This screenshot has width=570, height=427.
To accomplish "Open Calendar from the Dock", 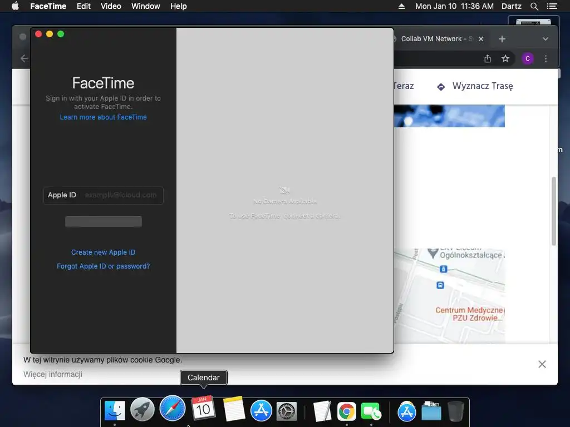I will 203,408.
